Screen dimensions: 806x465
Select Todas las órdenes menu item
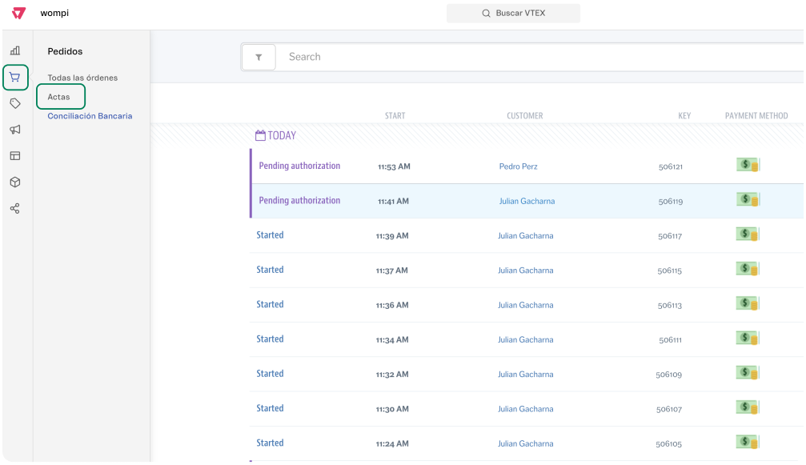tap(82, 78)
